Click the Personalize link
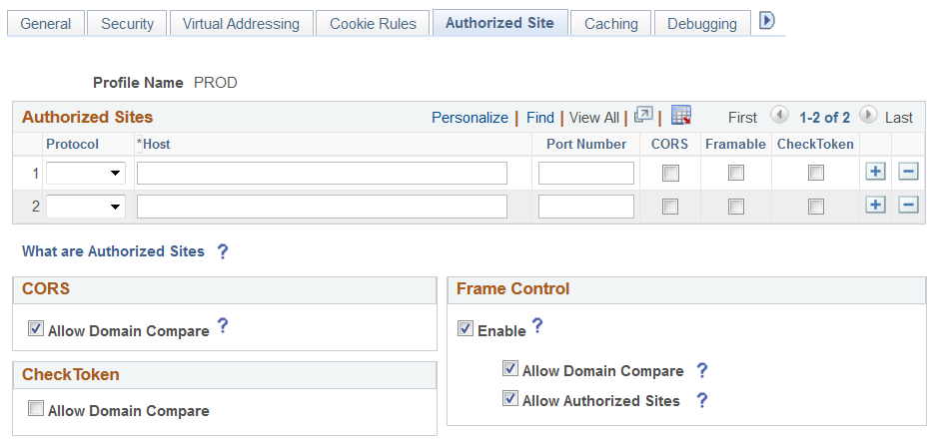This screenshot has width=941, height=444. click(x=470, y=118)
